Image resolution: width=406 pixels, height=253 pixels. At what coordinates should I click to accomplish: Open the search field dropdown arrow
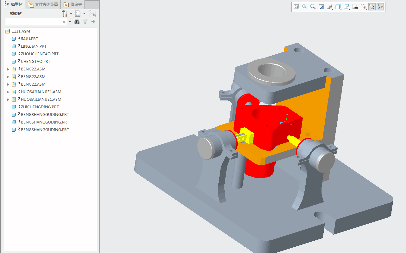tap(70, 22)
